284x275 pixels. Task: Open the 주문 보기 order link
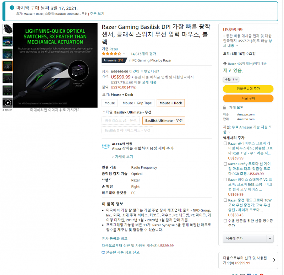[97, 14]
